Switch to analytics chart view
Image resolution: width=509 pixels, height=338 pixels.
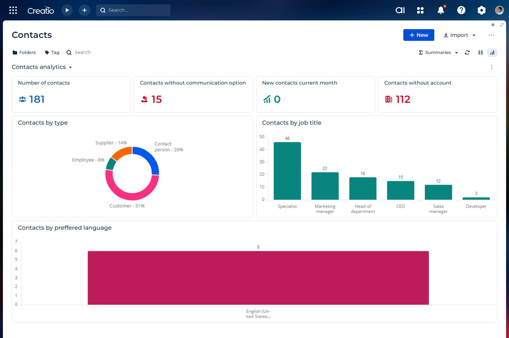(492, 53)
